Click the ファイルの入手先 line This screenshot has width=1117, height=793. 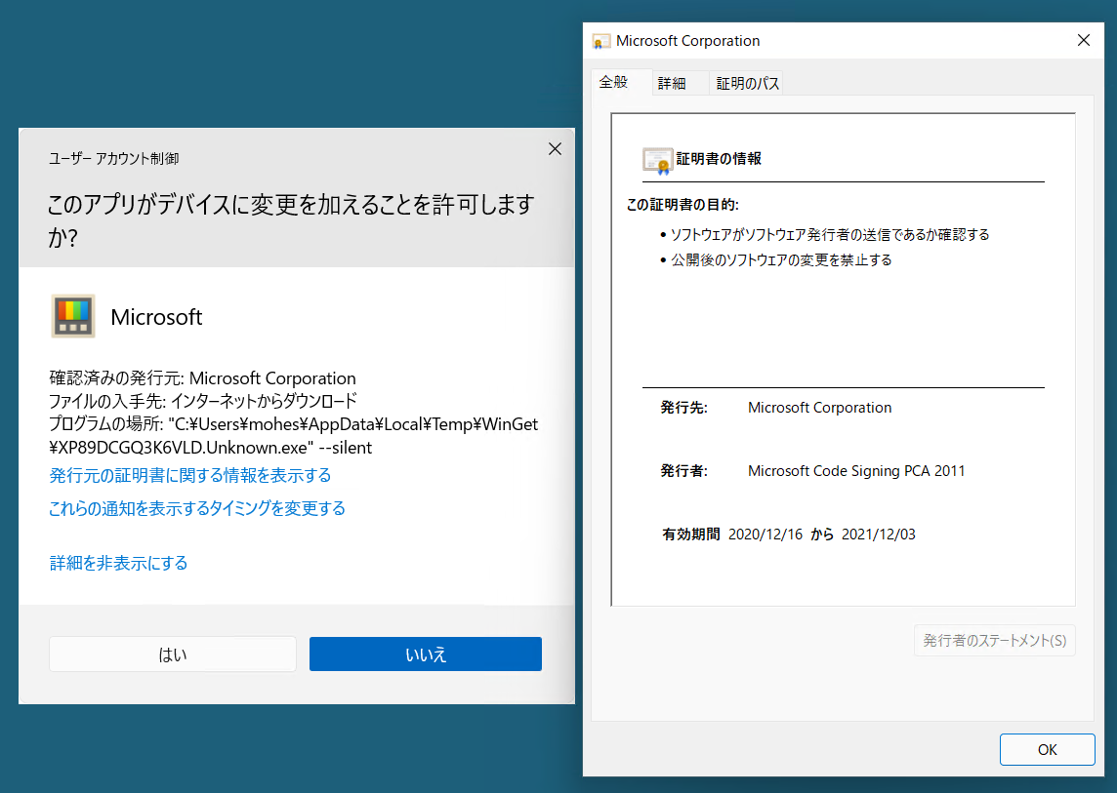[x=203, y=401]
